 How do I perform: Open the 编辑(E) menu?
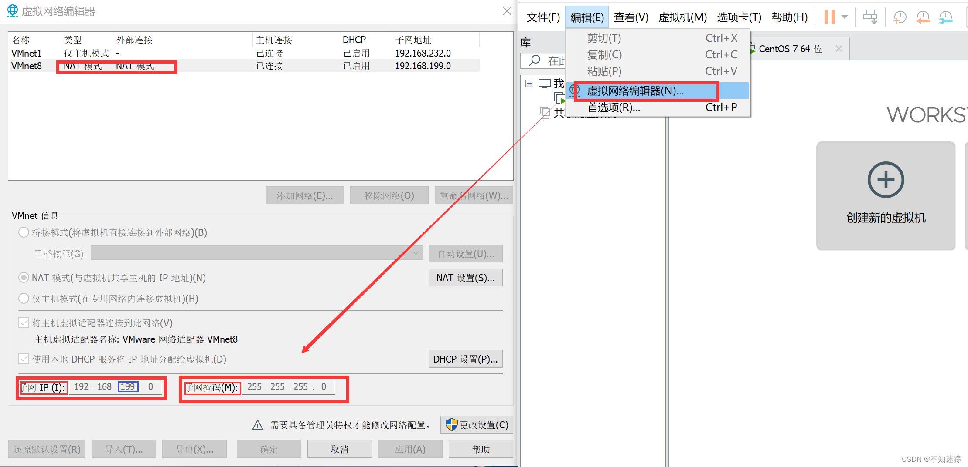(587, 17)
